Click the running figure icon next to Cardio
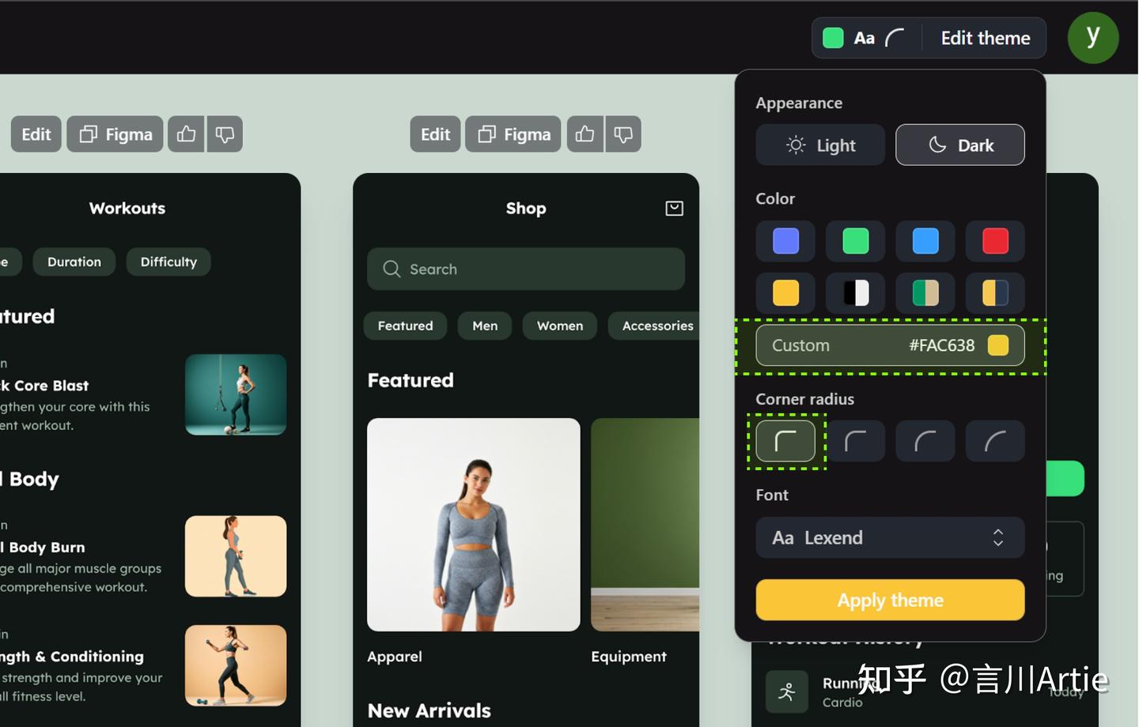 (787, 691)
